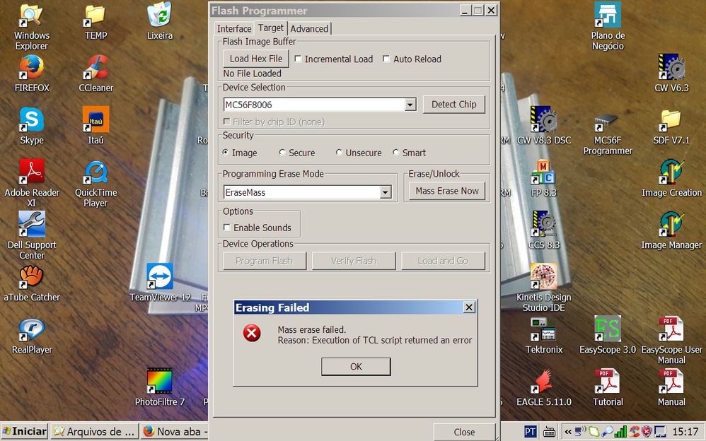Launch the CCleaner desktop shortcut
This screenshot has height=441, width=706.
pyautogui.click(x=96, y=73)
